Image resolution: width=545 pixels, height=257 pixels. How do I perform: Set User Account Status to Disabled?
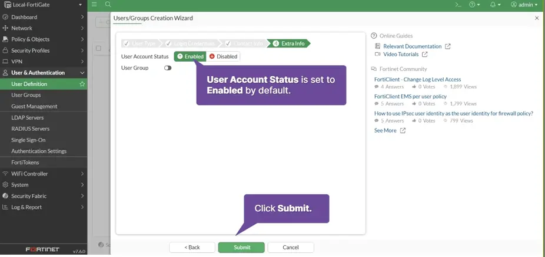click(223, 56)
